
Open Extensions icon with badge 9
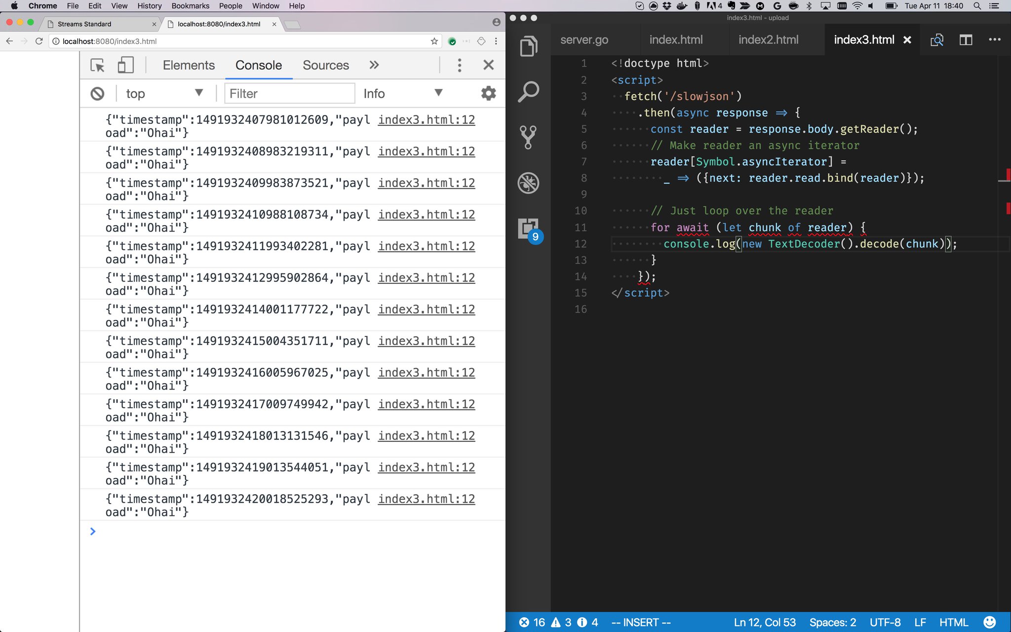(530, 230)
